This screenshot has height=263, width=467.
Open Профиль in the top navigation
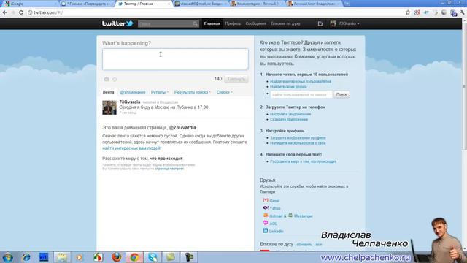pos(233,23)
